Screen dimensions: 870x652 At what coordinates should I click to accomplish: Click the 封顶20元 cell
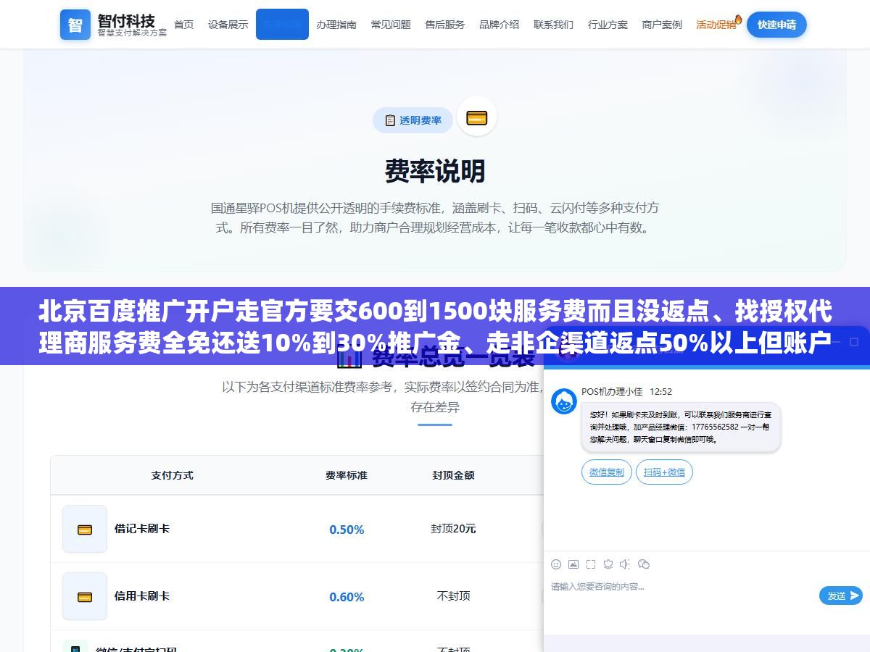454,529
